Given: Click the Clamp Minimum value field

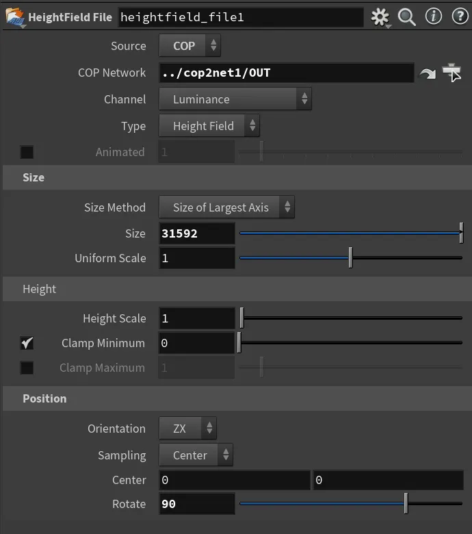Looking at the screenshot, I should pyautogui.click(x=197, y=343).
